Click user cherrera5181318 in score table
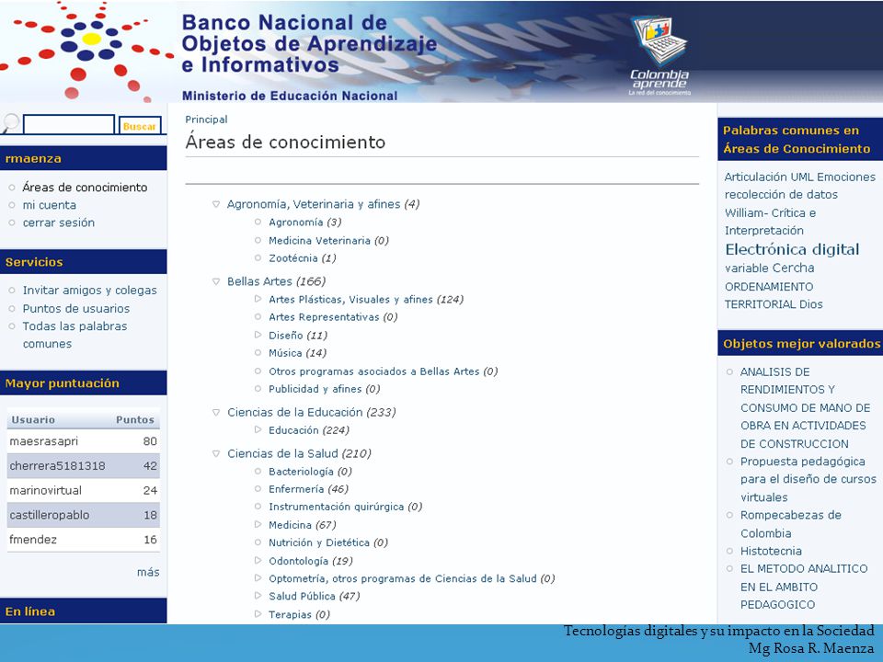This screenshot has width=883, height=662. [57, 466]
